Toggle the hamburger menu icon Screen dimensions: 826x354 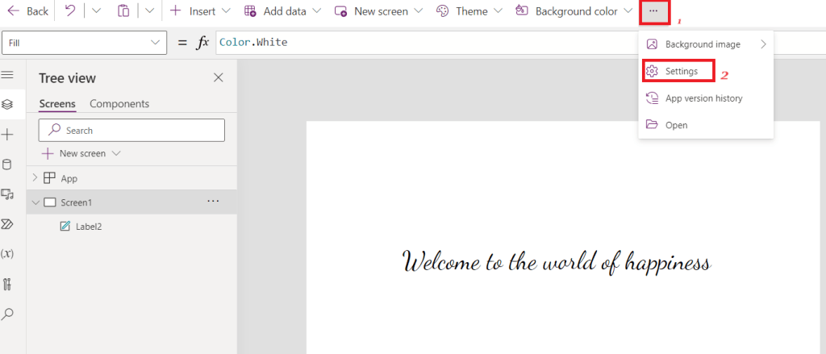(x=8, y=74)
